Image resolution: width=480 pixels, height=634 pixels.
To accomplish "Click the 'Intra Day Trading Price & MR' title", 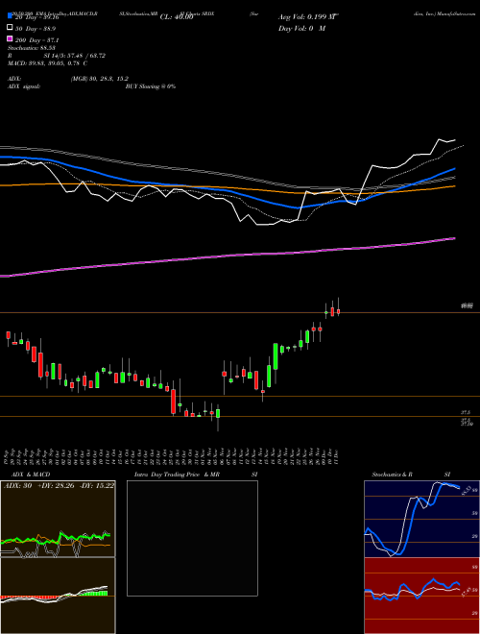I will [177, 475].
